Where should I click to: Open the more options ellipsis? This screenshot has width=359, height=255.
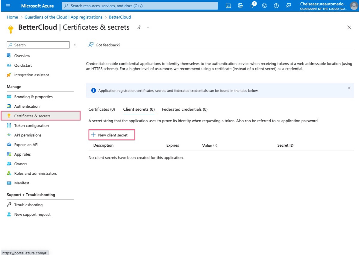click(x=149, y=27)
